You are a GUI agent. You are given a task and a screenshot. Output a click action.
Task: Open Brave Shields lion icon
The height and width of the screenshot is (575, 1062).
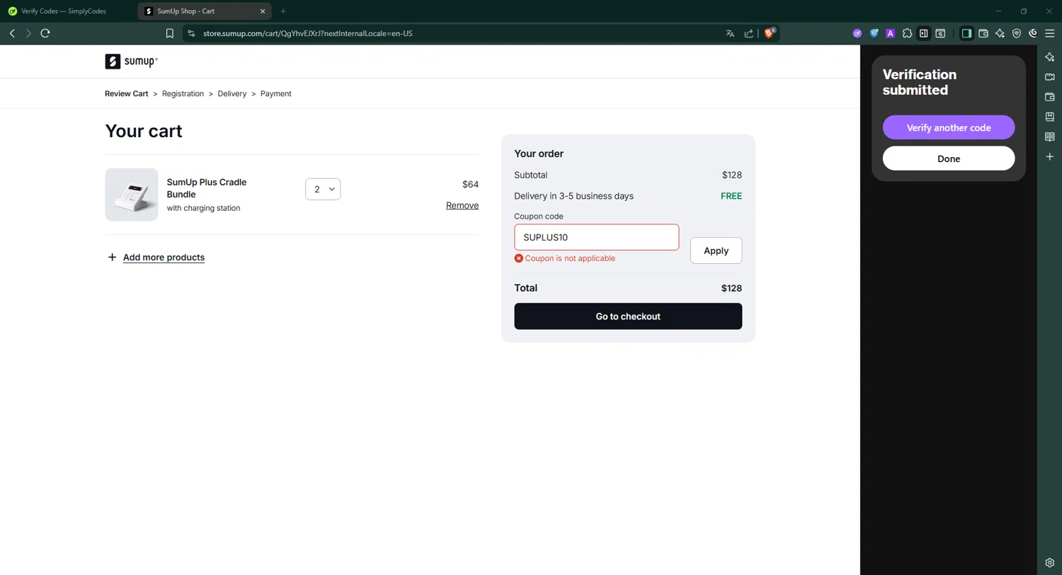770,33
